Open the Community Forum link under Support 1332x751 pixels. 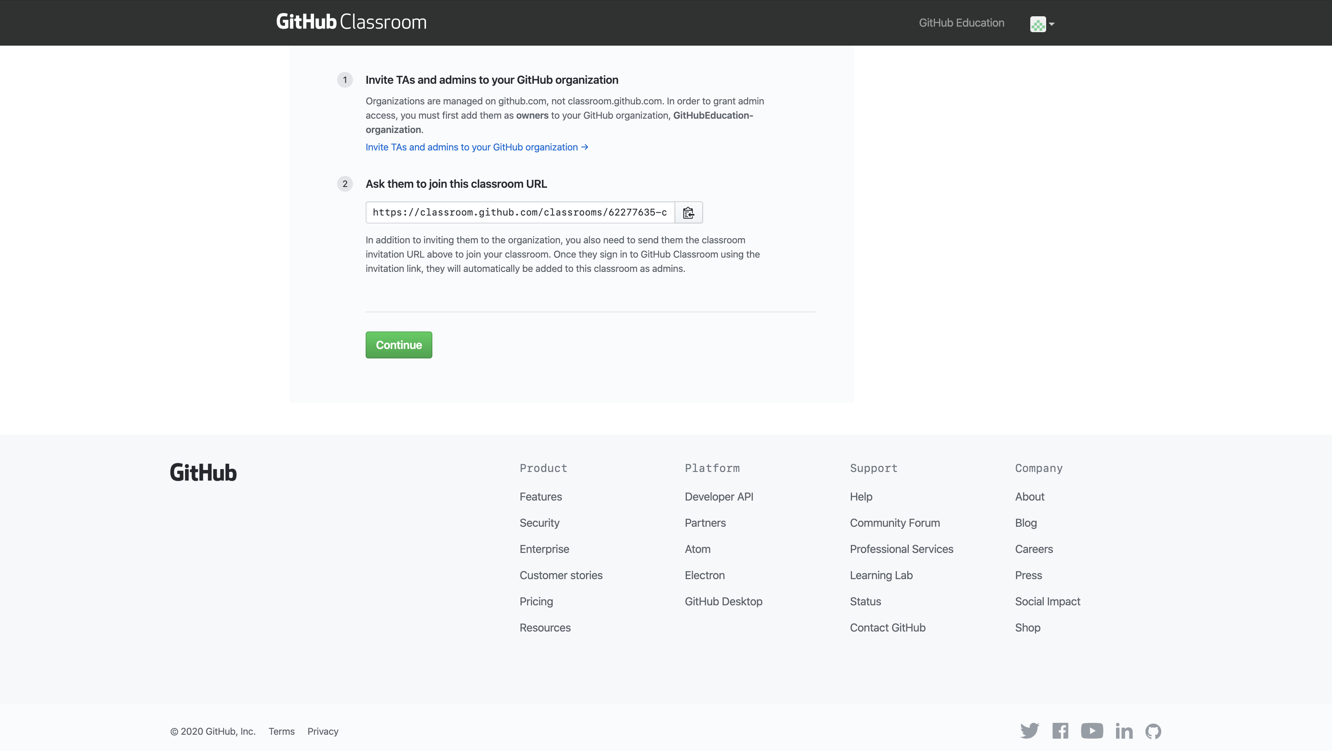895,523
